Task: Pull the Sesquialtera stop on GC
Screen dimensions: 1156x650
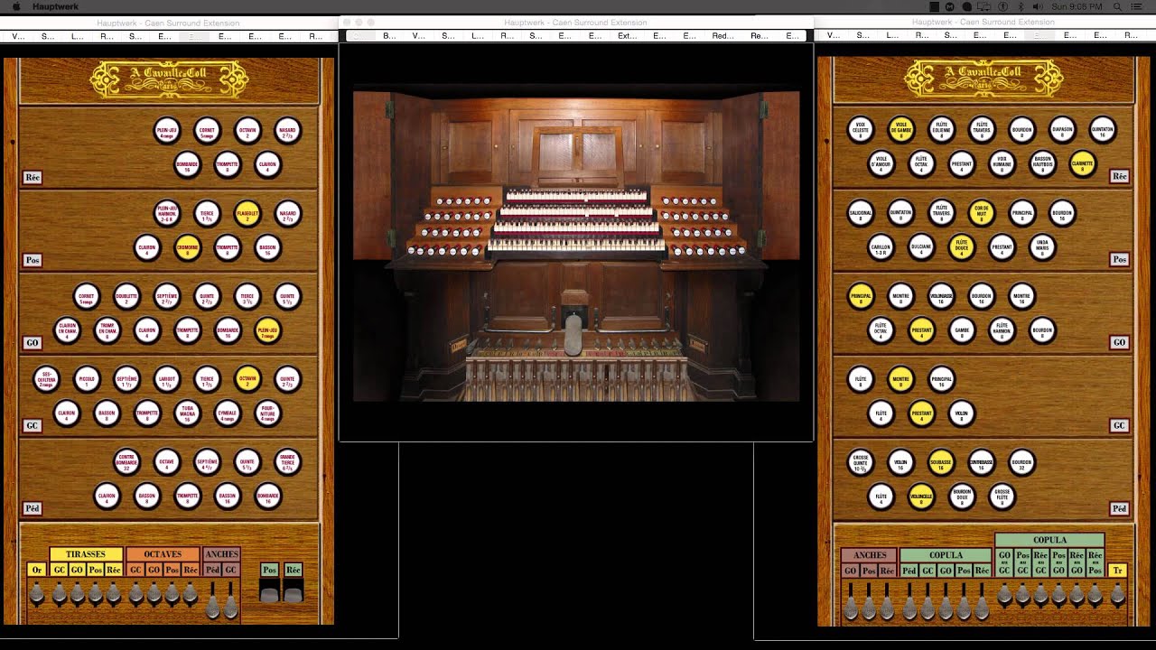Action: click(x=46, y=380)
